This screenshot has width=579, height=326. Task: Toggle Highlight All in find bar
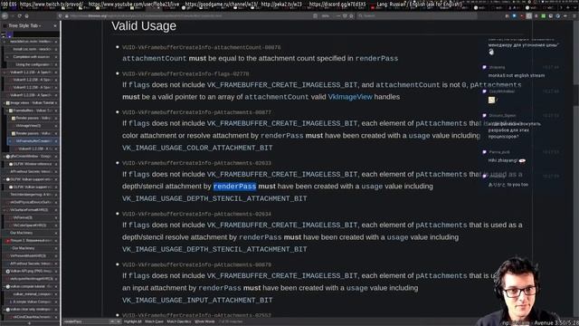pyautogui.click(x=133, y=322)
